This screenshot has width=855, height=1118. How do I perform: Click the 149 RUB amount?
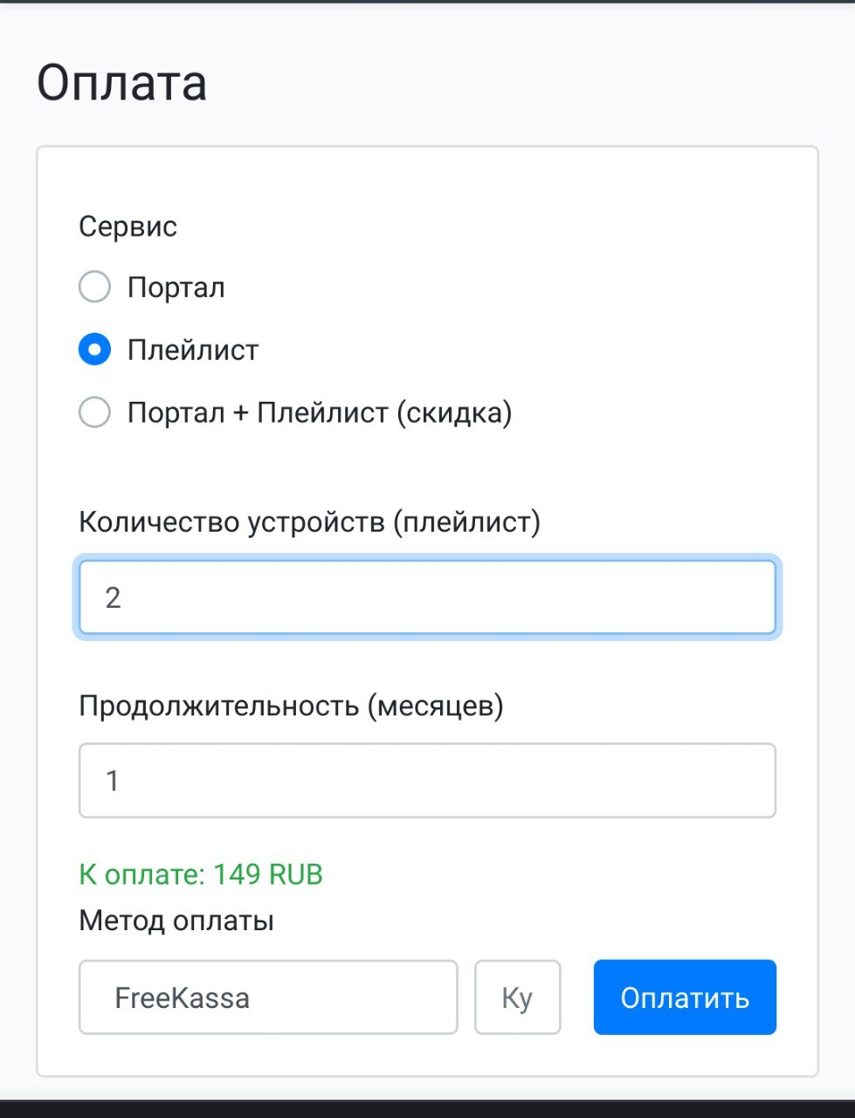(x=268, y=874)
